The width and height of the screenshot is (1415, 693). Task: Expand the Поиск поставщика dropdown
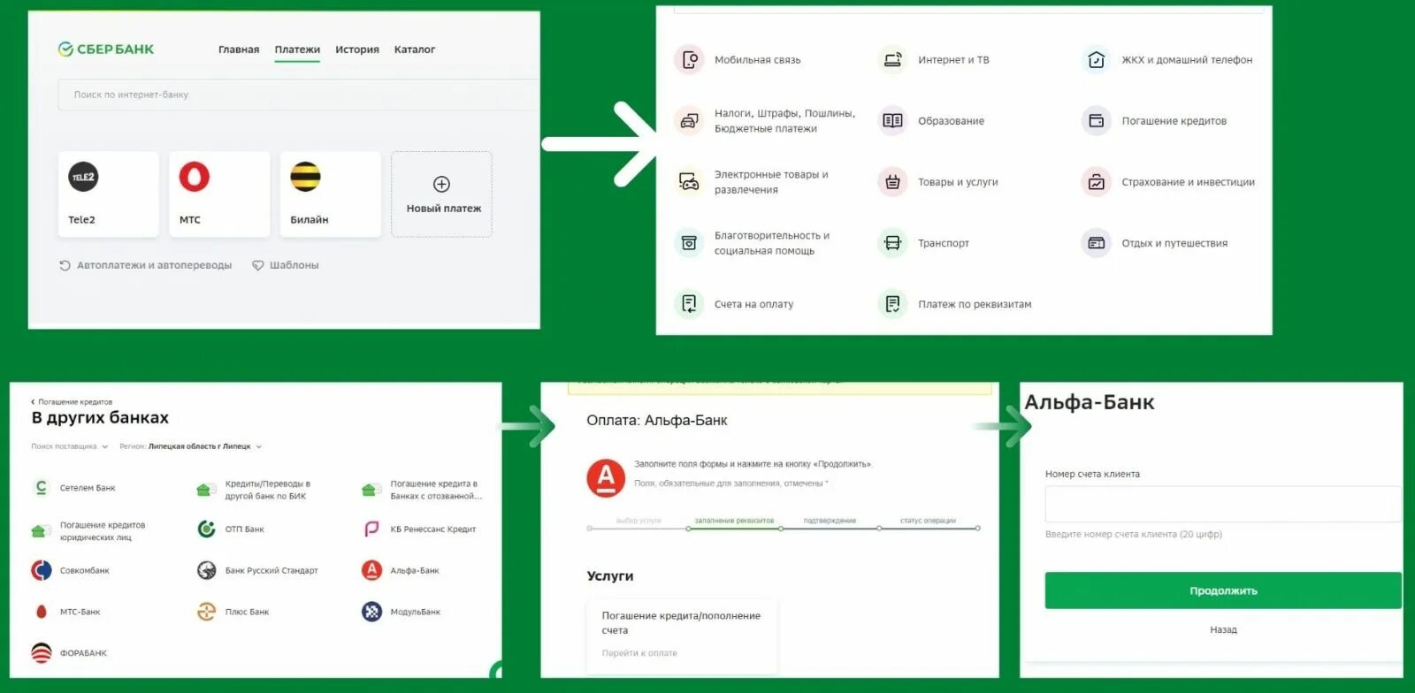[x=69, y=446]
